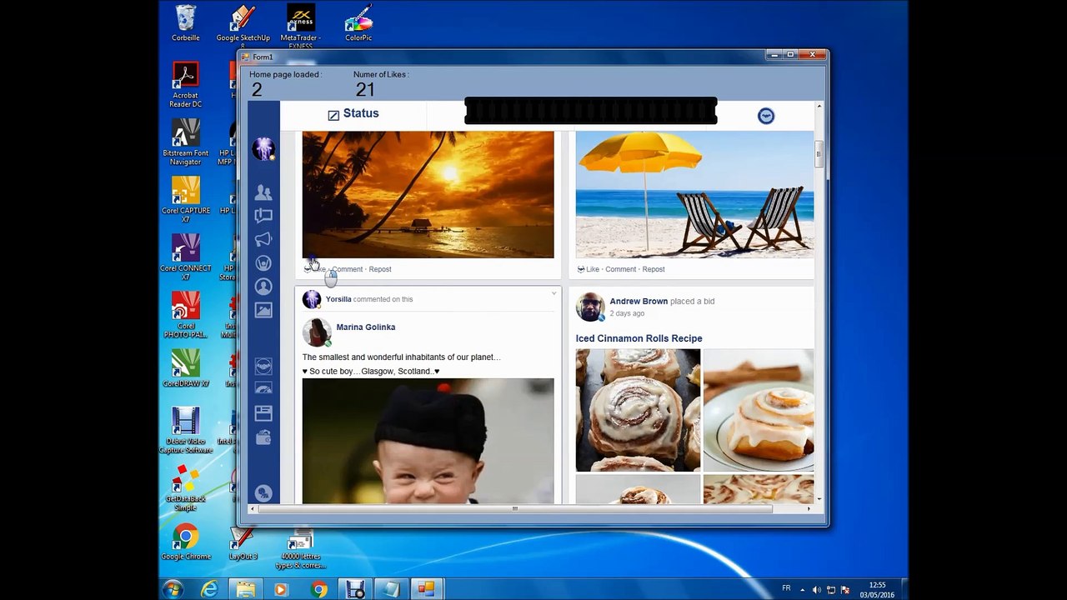This screenshot has width=1067, height=600.
Task: Open the cinnamon roll on plate photo
Action: point(759,410)
